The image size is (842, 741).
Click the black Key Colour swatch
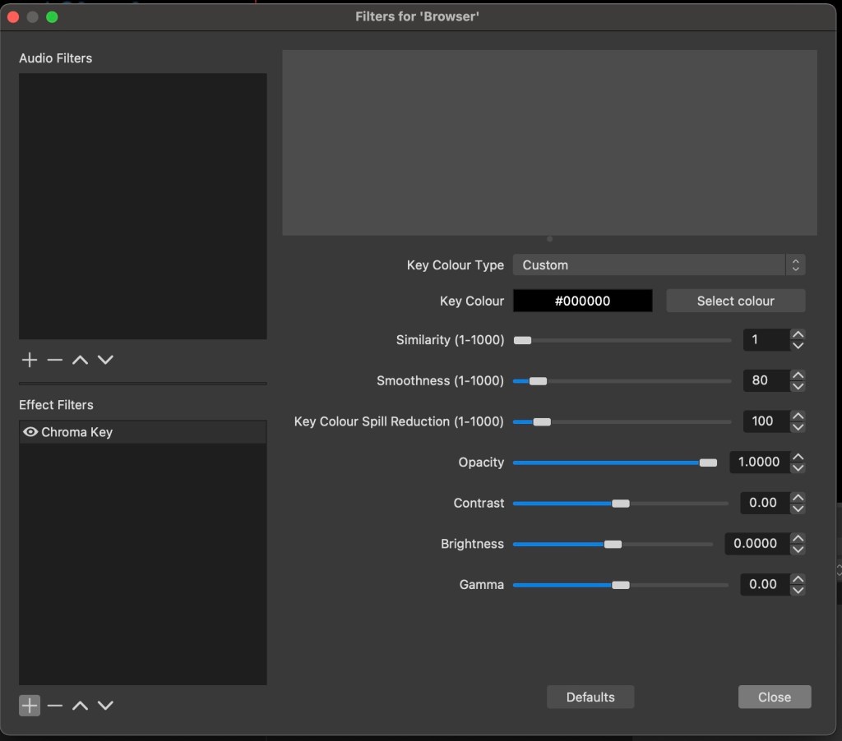pos(582,301)
